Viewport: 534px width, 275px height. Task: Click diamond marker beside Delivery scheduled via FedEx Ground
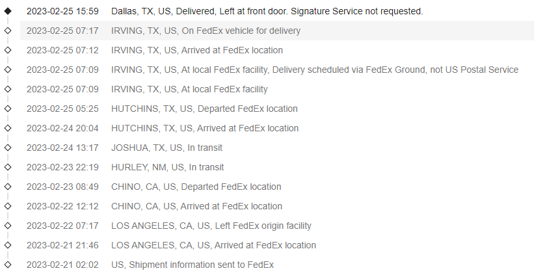tap(8, 70)
